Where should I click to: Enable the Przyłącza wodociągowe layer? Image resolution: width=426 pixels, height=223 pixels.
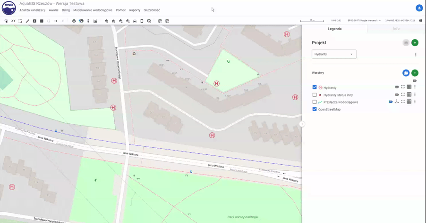(315, 102)
